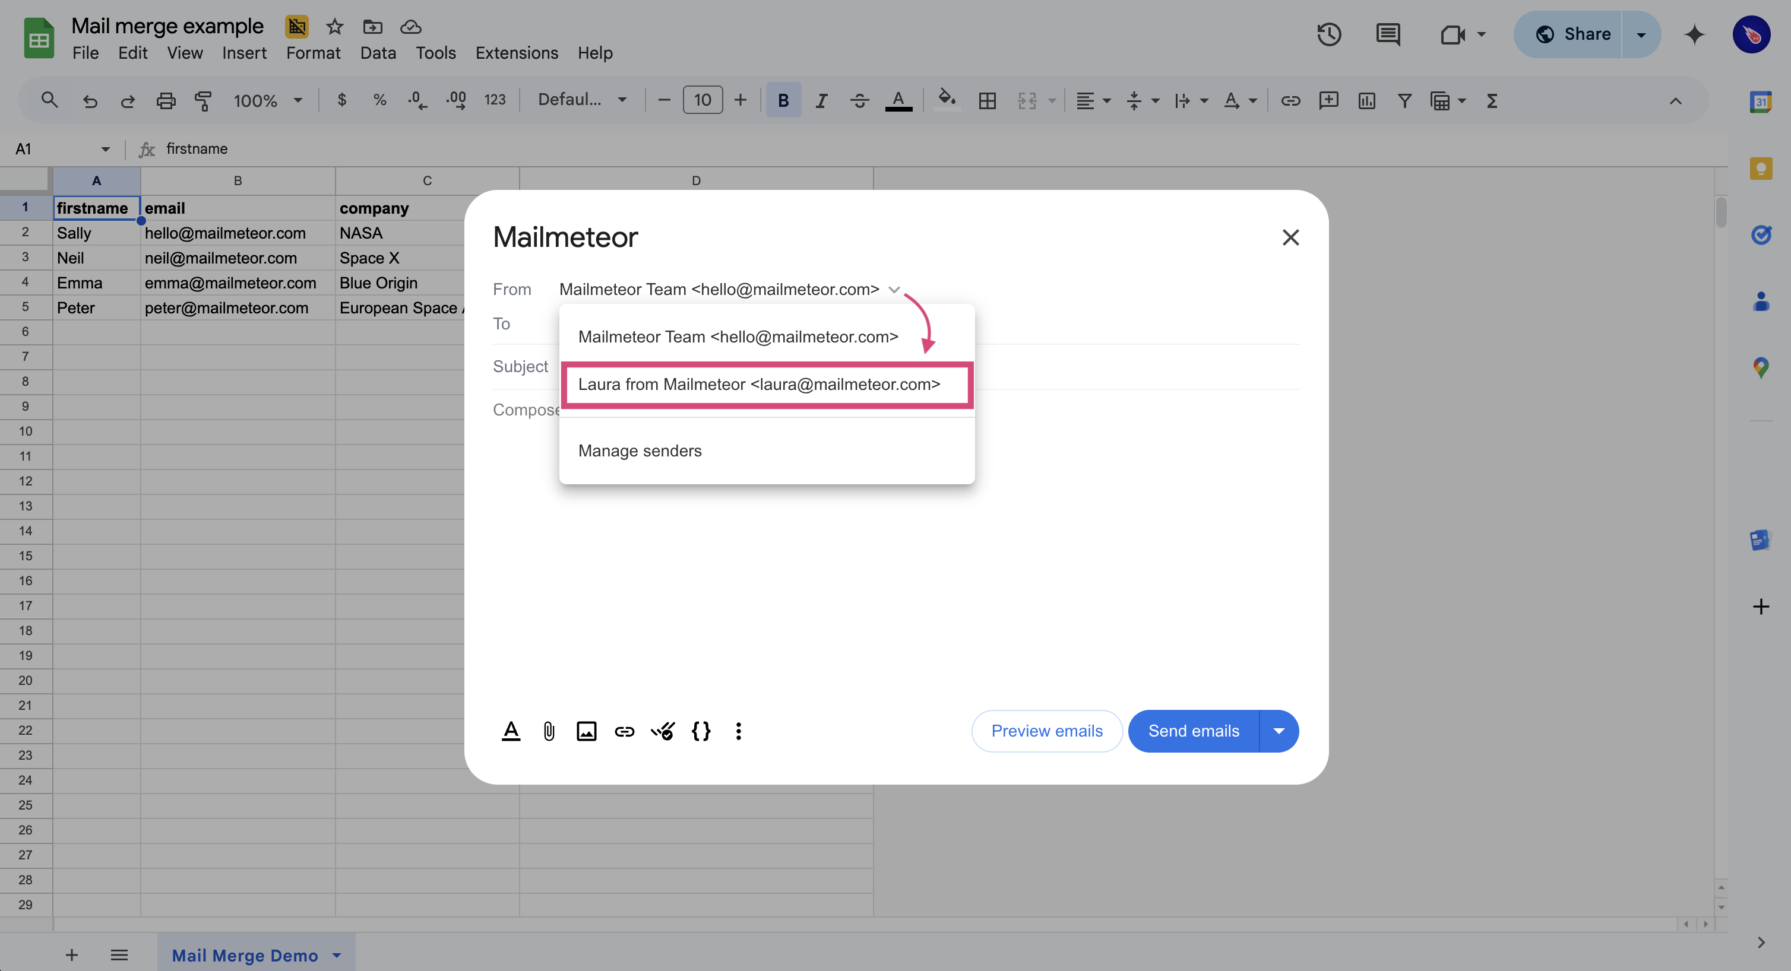
Task: Click the undo arrow icon
Action: coord(90,101)
